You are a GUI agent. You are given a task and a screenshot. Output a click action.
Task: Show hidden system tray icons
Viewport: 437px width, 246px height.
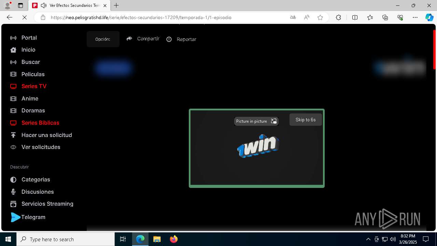[368, 239]
